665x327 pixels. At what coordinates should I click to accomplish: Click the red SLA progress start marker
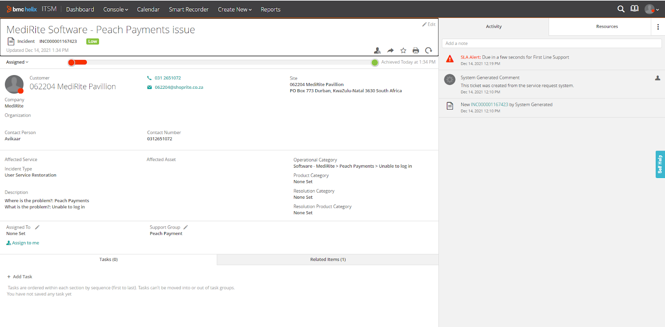(x=71, y=62)
